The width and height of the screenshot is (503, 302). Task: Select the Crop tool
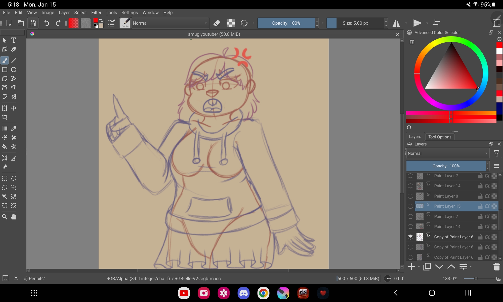[5, 117]
